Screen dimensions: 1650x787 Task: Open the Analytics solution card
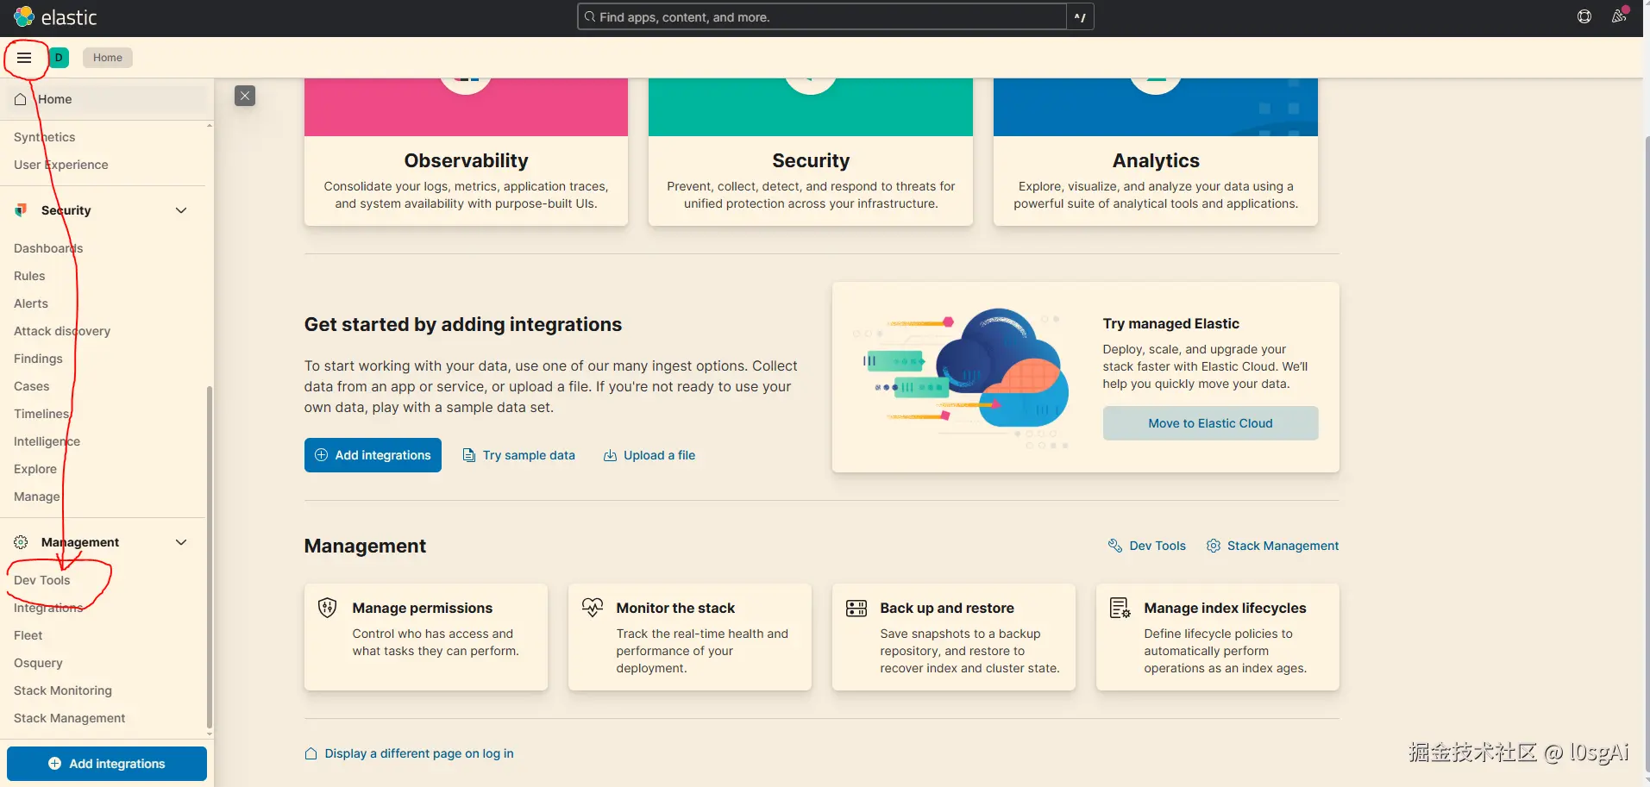(x=1156, y=152)
